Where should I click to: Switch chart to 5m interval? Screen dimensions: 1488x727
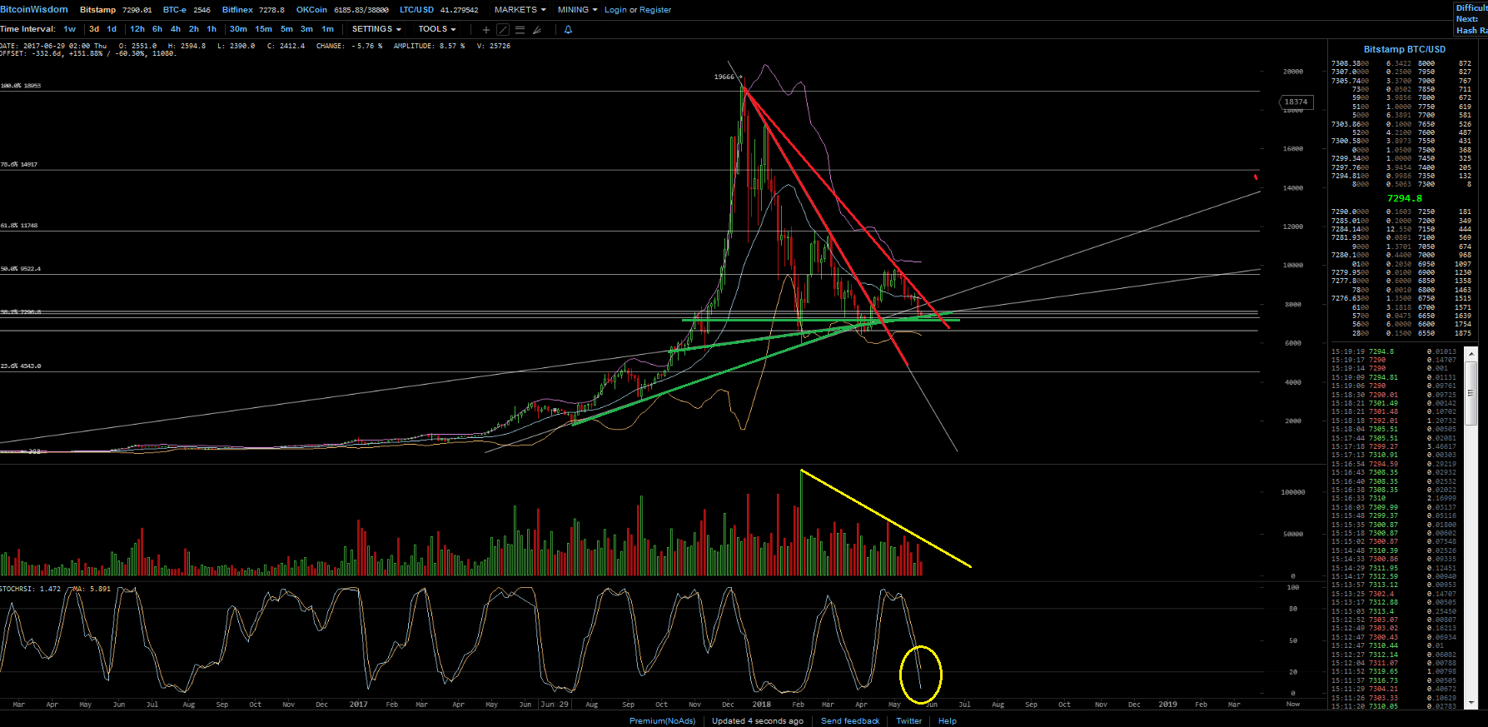tap(286, 29)
